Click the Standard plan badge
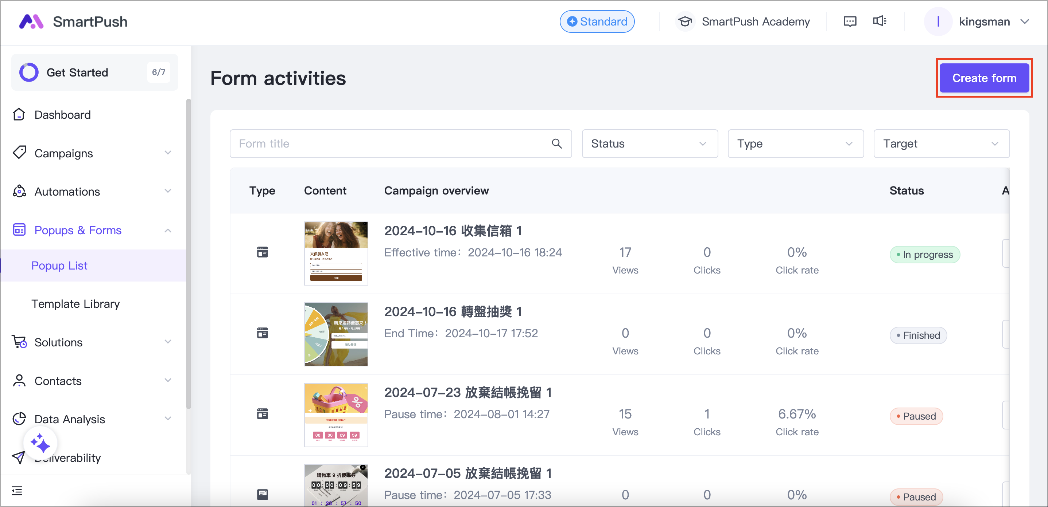Screen dimensions: 1048x507 (x=597, y=21)
